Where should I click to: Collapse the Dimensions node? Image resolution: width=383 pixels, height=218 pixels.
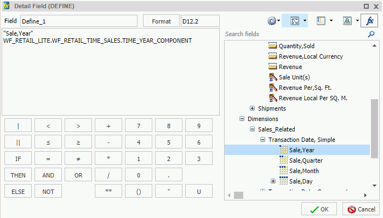(x=242, y=119)
